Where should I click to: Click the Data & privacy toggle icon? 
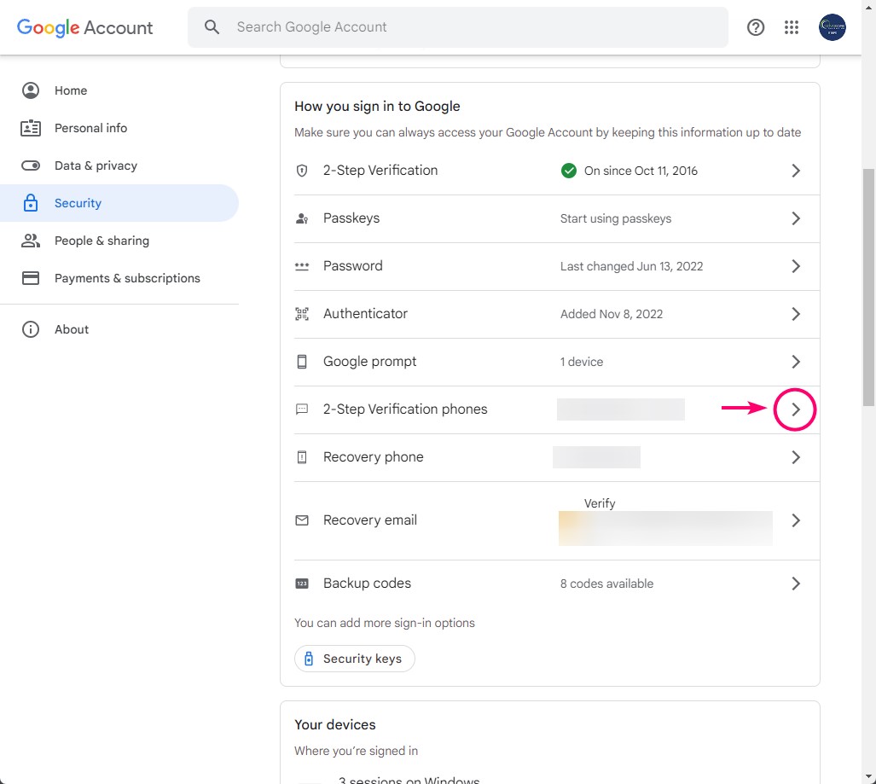(31, 166)
